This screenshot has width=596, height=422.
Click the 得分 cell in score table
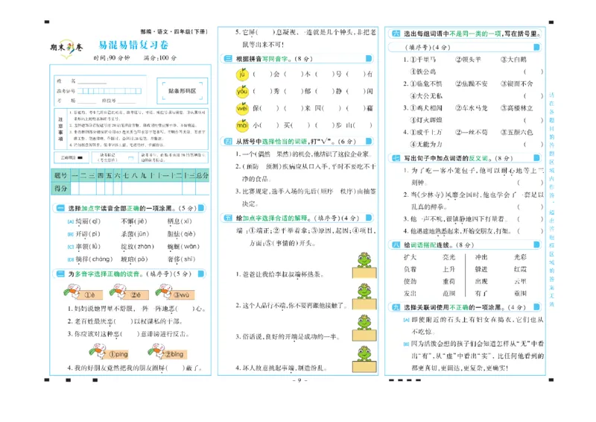tap(60, 189)
